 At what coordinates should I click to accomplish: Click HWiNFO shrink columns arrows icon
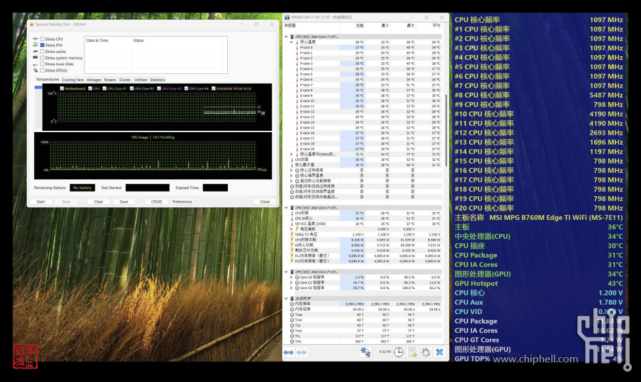point(302,352)
